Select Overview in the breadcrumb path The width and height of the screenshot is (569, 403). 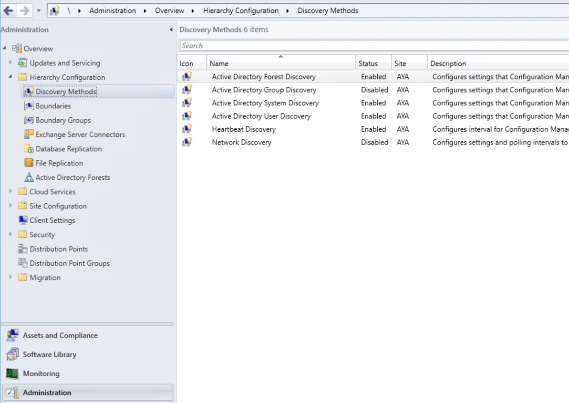click(x=169, y=10)
